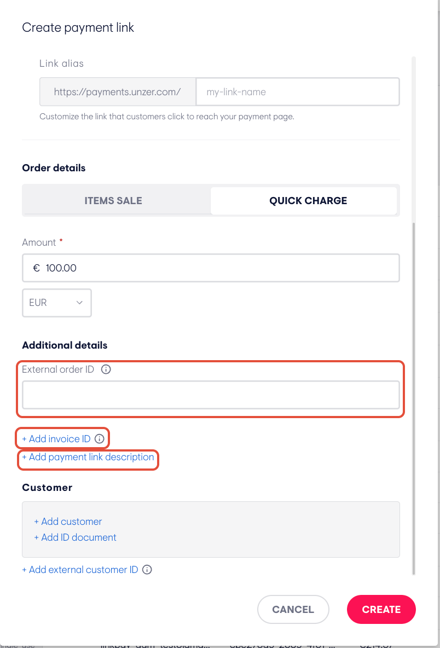The image size is (440, 648).
Task: Click the CREATE button
Action: click(x=381, y=610)
